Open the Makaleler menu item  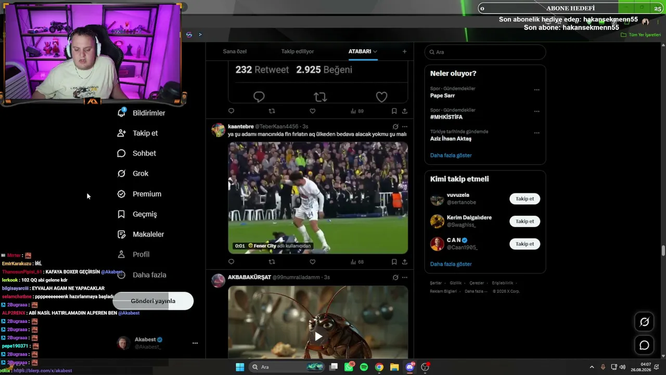(x=148, y=234)
